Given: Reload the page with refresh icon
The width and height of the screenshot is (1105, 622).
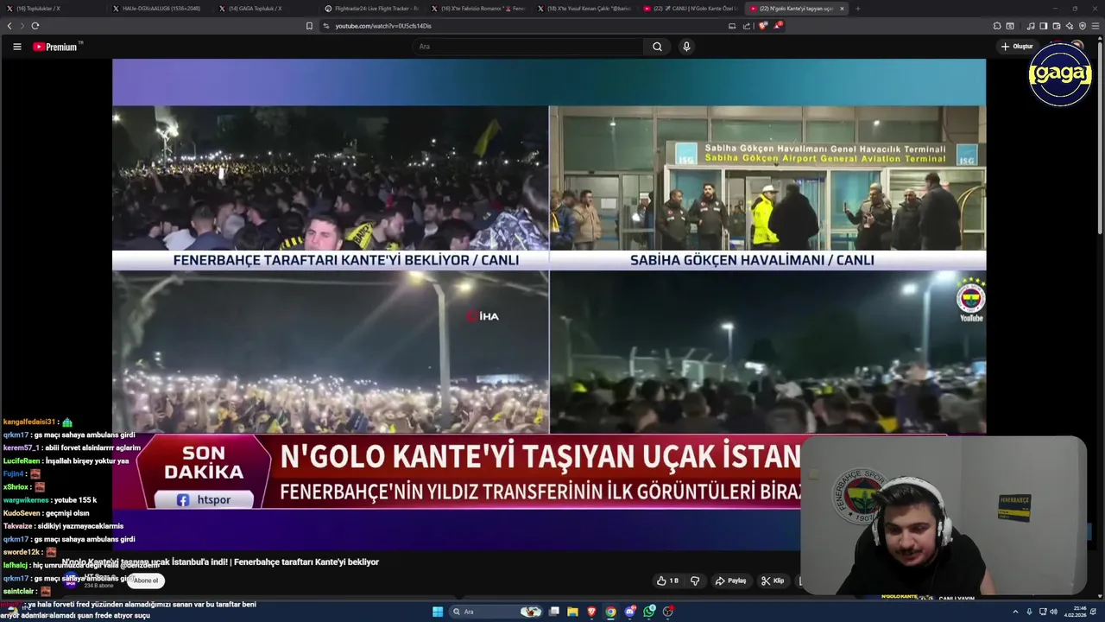Looking at the screenshot, I should pyautogui.click(x=35, y=26).
